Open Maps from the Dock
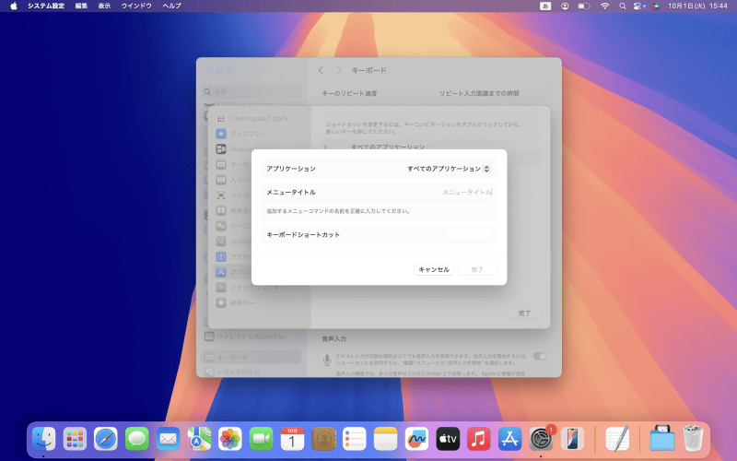 click(199, 440)
